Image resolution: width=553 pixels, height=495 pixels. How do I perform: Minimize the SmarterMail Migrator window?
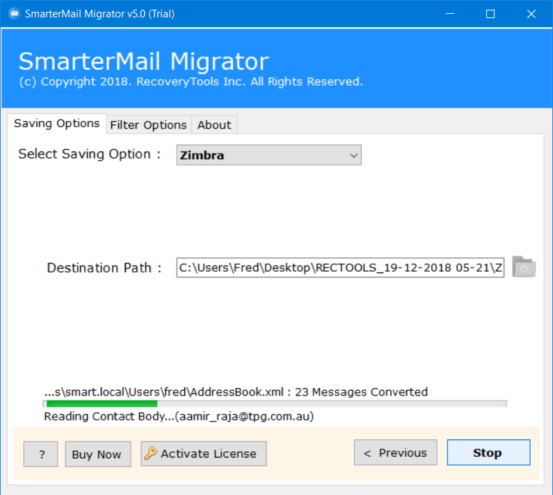coord(449,14)
